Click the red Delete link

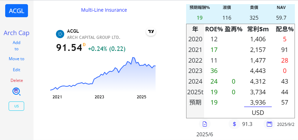(x=17, y=80)
